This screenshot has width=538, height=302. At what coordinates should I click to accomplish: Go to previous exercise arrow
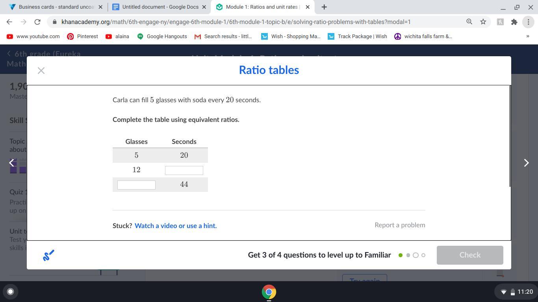coord(12,163)
